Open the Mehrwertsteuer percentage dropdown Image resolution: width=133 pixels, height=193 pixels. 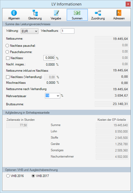point(53,96)
